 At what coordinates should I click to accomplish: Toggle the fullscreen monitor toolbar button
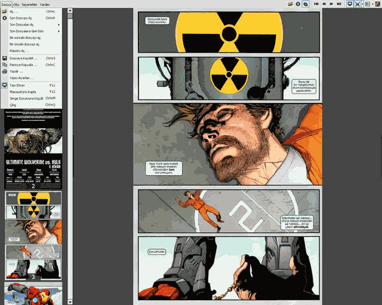(350, 4)
